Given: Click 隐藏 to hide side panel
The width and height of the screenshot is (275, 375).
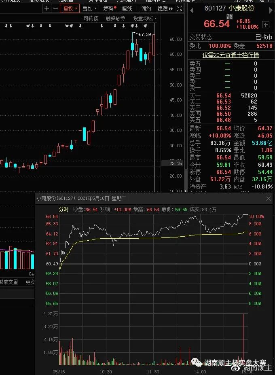Looking at the screenshot, I should coord(165,8).
